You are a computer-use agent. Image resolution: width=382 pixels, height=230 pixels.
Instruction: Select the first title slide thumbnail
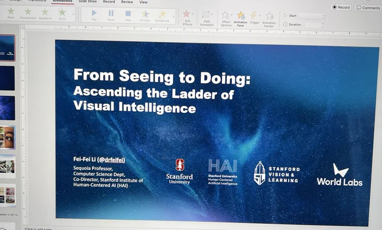(x=7, y=48)
